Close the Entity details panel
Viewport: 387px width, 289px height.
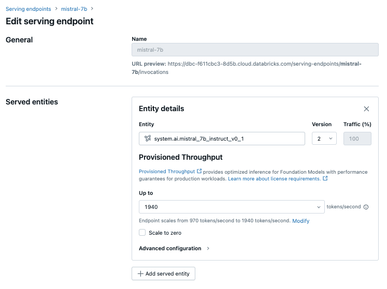[366, 109]
